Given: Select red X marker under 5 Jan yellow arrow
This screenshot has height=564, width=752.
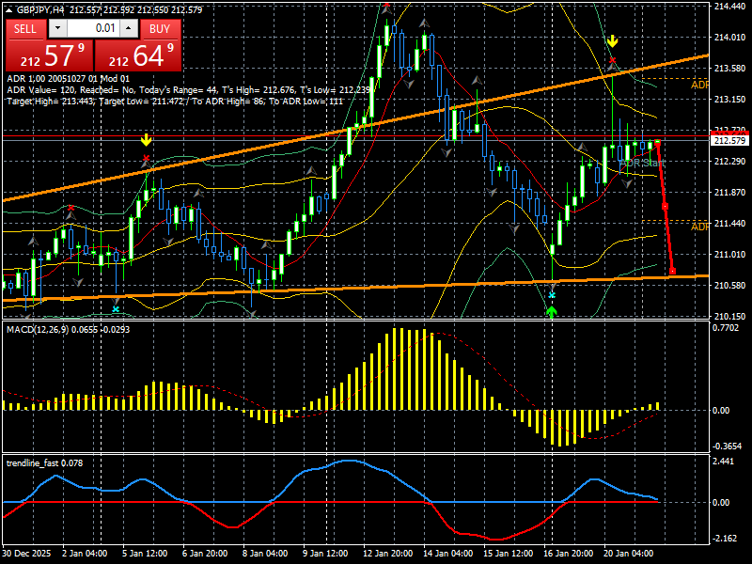Looking at the screenshot, I should pyautogui.click(x=146, y=158).
